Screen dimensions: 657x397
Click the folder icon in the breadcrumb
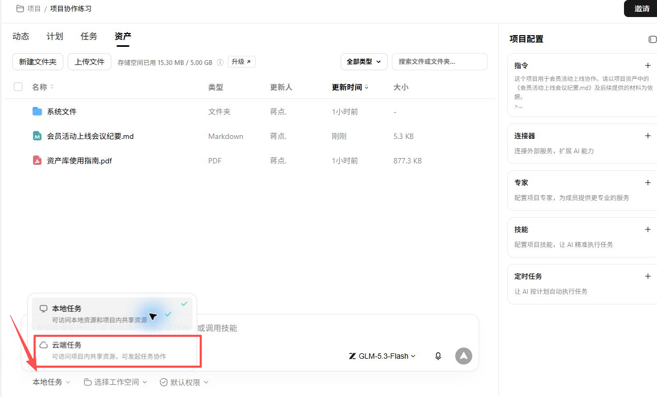click(20, 9)
